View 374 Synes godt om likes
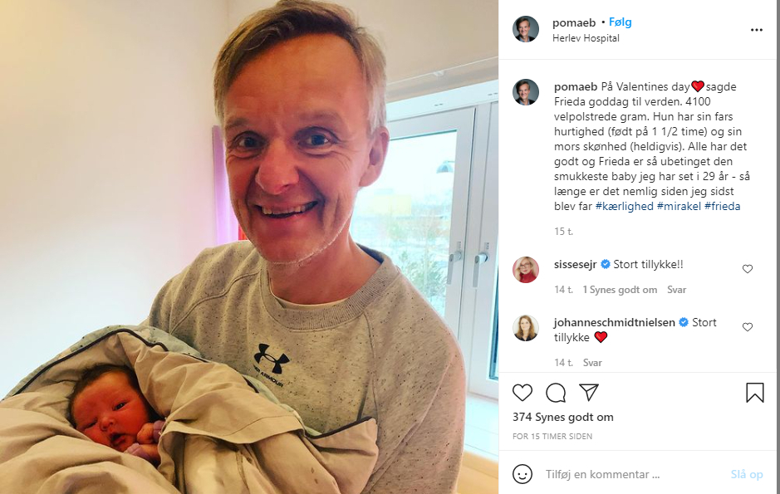This screenshot has width=780, height=494. point(562,418)
